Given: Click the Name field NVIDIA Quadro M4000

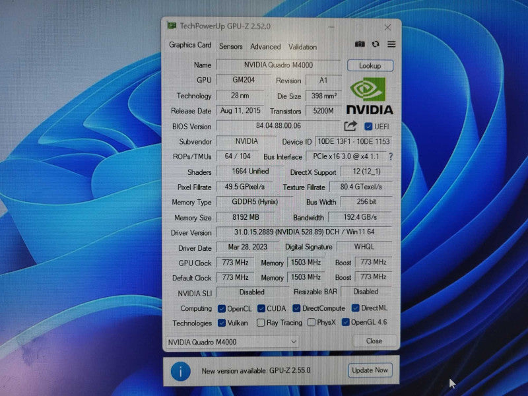Looking at the screenshot, I should coord(278,65).
